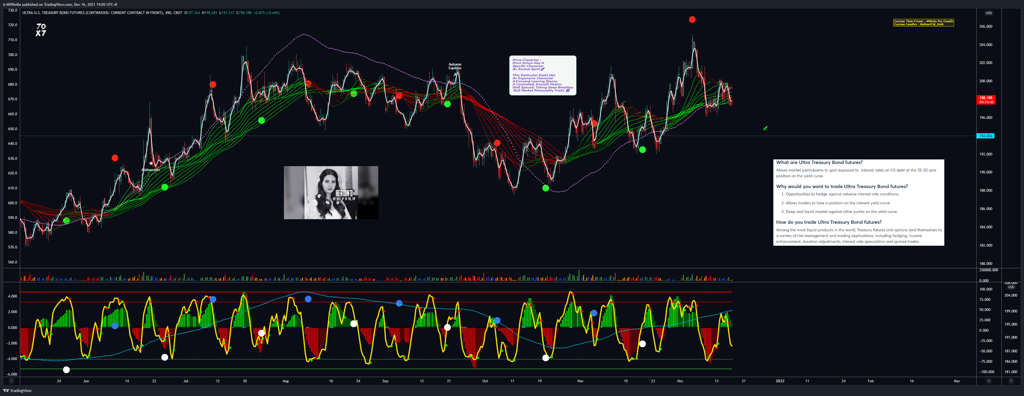Click the Oct label on the time axis

(485, 381)
